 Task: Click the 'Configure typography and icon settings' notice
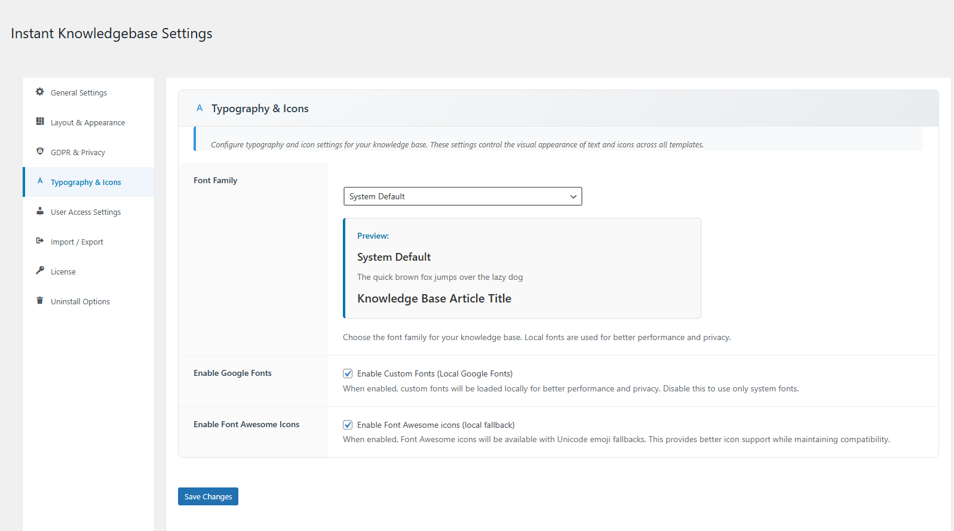[457, 144]
